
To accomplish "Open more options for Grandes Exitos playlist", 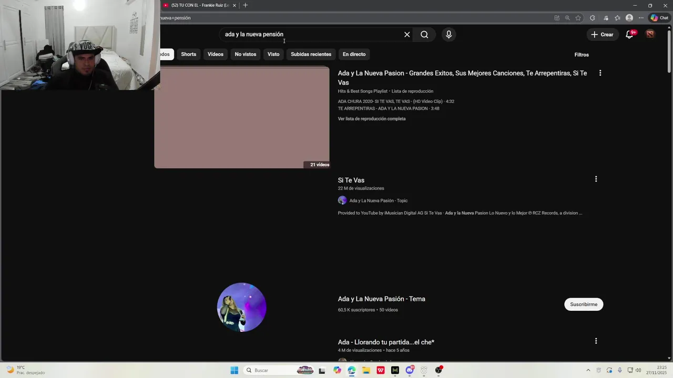I will 600,73.
